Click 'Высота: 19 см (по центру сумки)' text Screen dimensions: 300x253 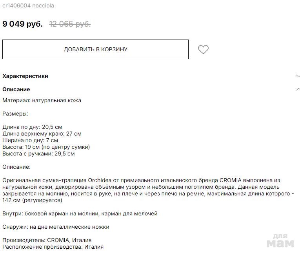click(46, 147)
